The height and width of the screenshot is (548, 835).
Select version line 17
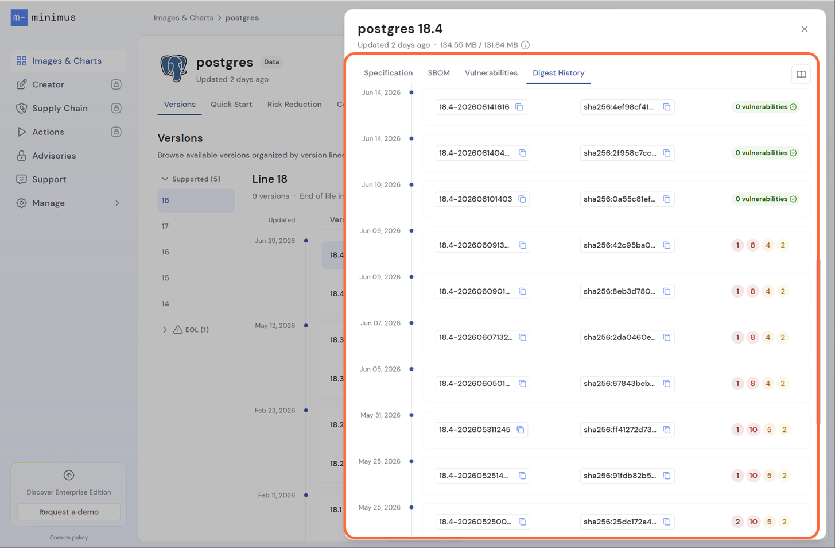(x=196, y=226)
